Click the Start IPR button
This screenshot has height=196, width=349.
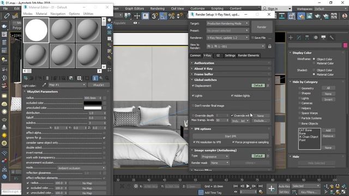click(x=230, y=136)
